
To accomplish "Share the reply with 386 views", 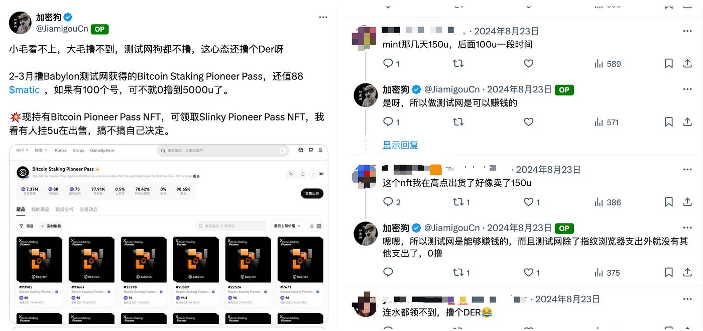I will pyautogui.click(x=687, y=202).
